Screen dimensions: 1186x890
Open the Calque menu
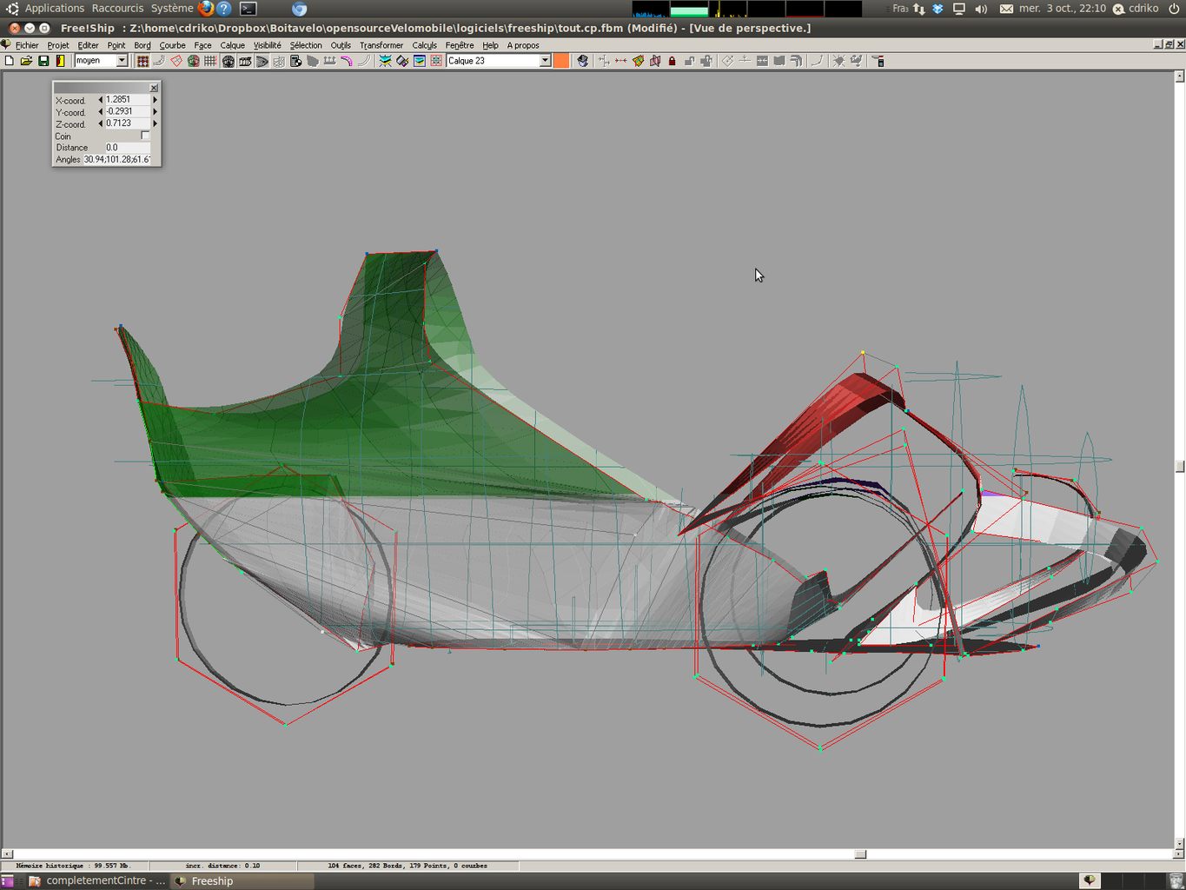click(x=232, y=45)
